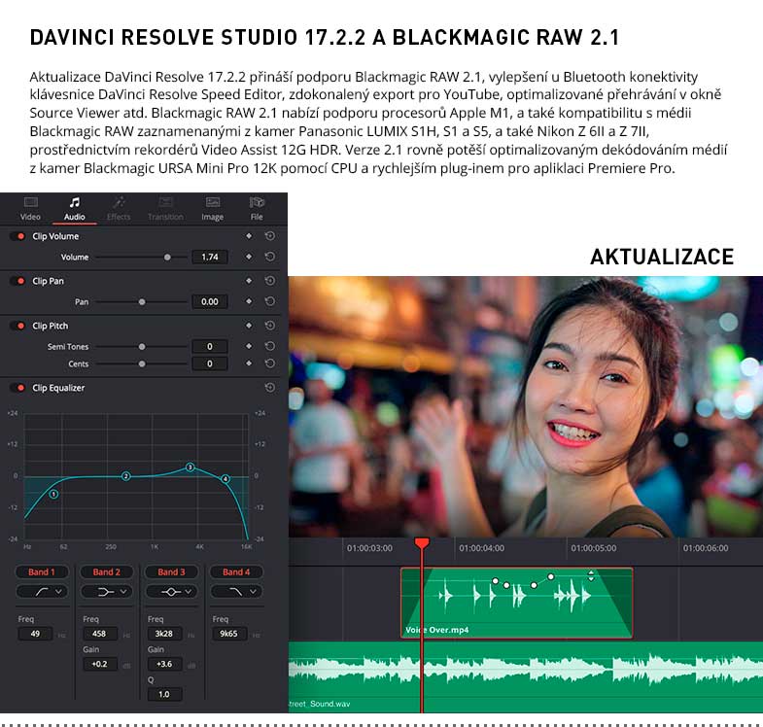Add keyframe for Clip Pitch header
Screen dimensions: 763x727
[249, 326]
